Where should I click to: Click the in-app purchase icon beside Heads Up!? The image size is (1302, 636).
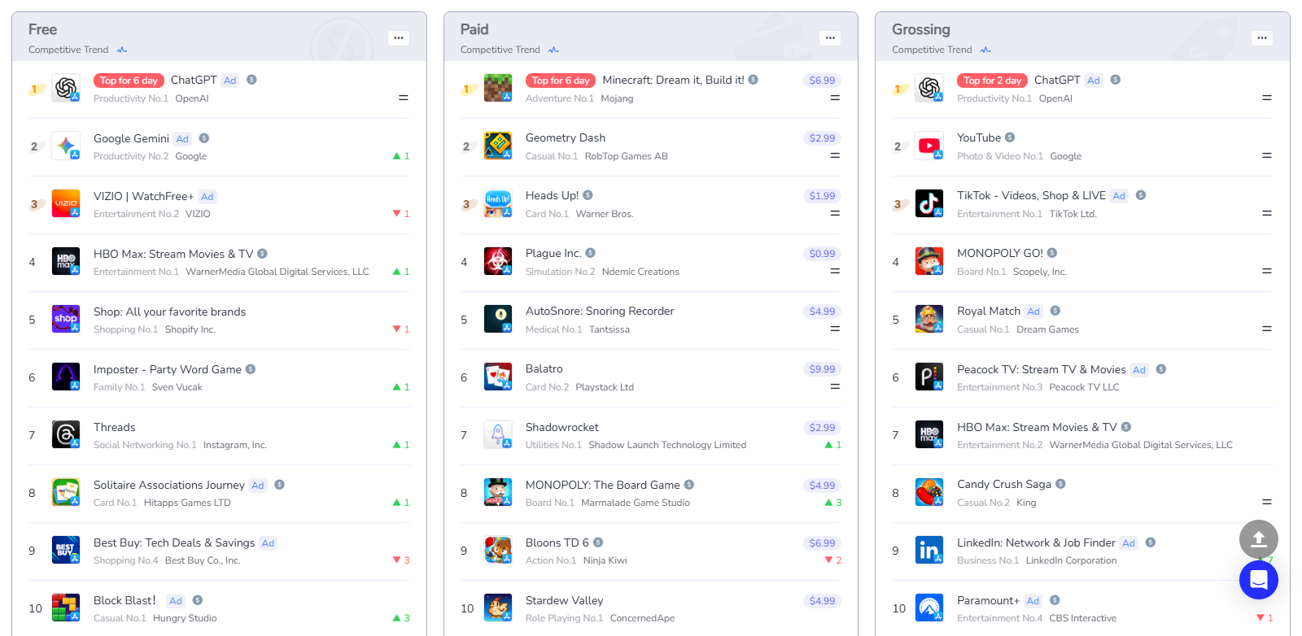coord(588,195)
